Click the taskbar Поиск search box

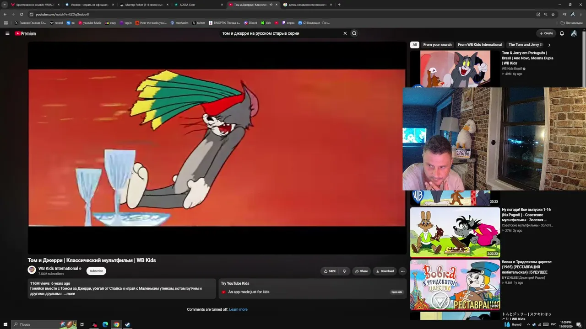click(44, 324)
